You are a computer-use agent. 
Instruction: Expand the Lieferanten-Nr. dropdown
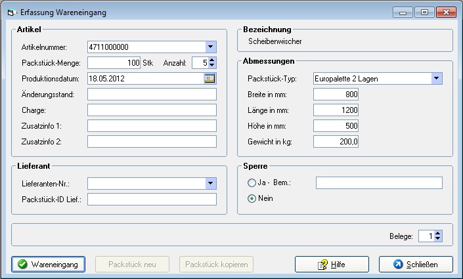[x=210, y=183]
